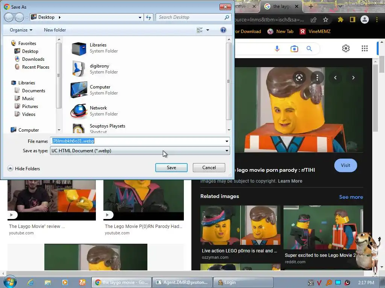Open the media player icon on the taskbar
This screenshot has width=385, height=288.
pos(65,282)
